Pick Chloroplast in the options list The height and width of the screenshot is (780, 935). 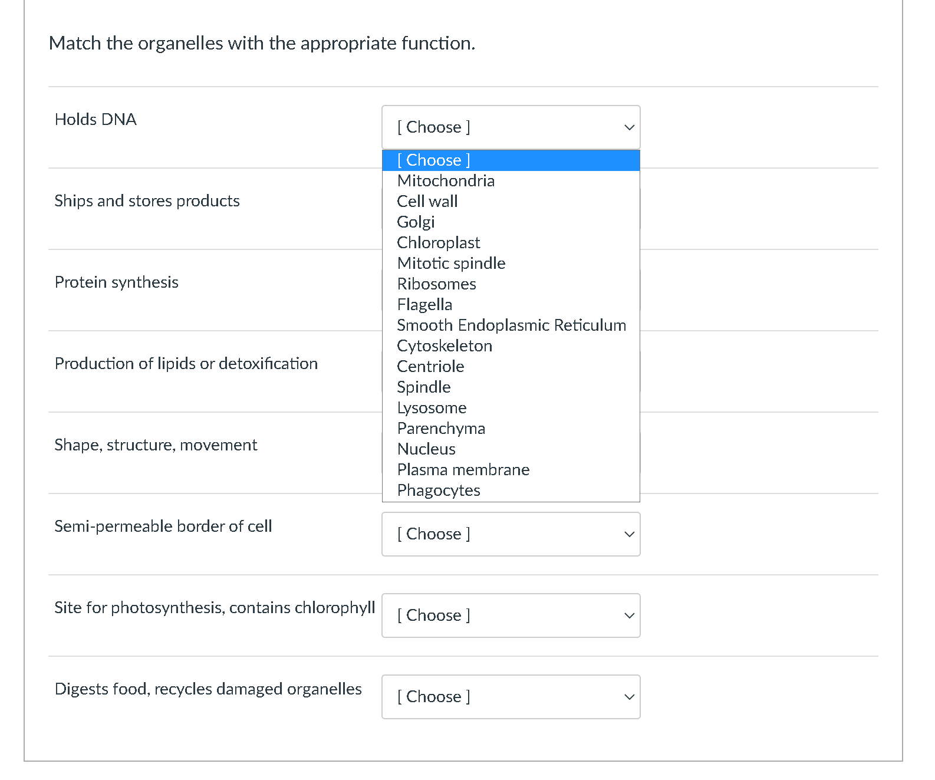click(511, 243)
